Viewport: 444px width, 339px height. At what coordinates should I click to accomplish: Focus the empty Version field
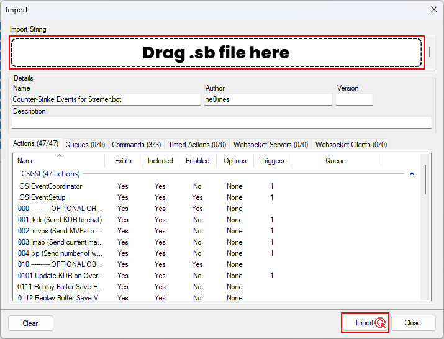[354, 99]
